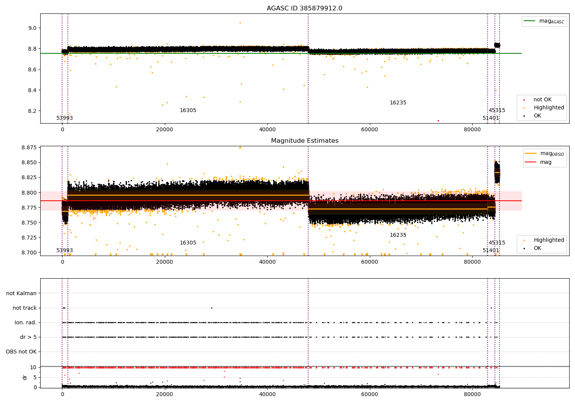Click the '8.6' y-tick in the top plot
This screenshot has height=403, width=575.
pos(33,69)
